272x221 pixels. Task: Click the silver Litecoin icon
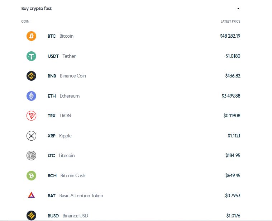tap(31, 155)
